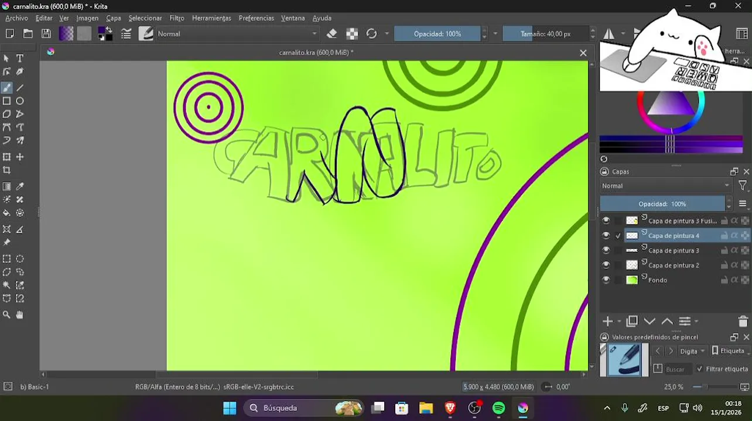This screenshot has width=752, height=421.
Task: Open brush blending mode Normal dropdown
Action: pos(237,34)
